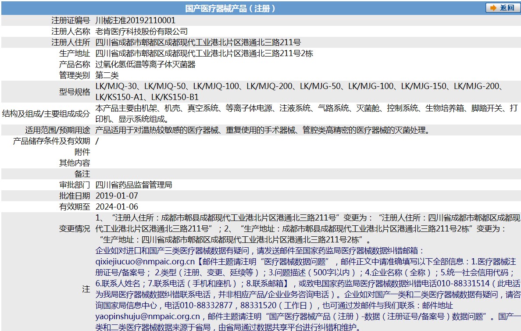
Task: Click the 返回 back button
Action: pyautogui.click(x=502, y=7)
